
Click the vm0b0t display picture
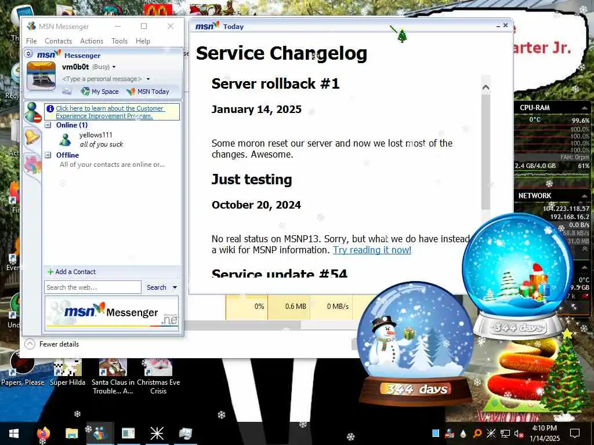(41, 76)
